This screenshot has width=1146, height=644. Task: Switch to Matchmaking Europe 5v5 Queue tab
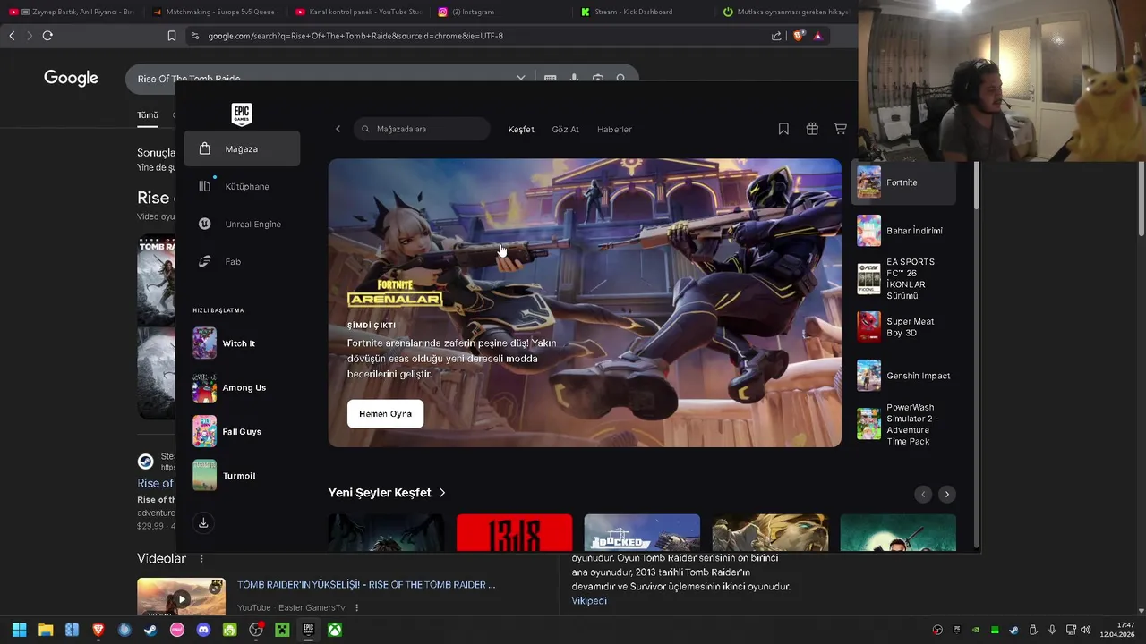click(x=215, y=12)
